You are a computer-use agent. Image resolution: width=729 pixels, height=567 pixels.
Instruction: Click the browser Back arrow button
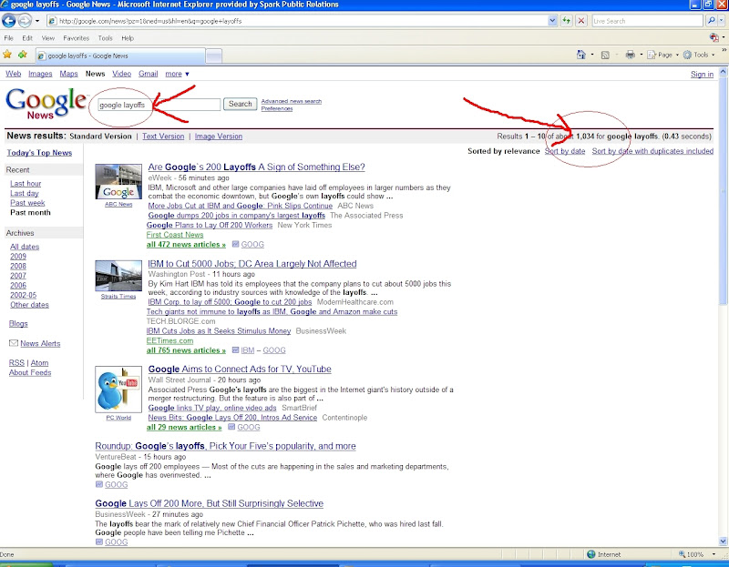point(9,20)
